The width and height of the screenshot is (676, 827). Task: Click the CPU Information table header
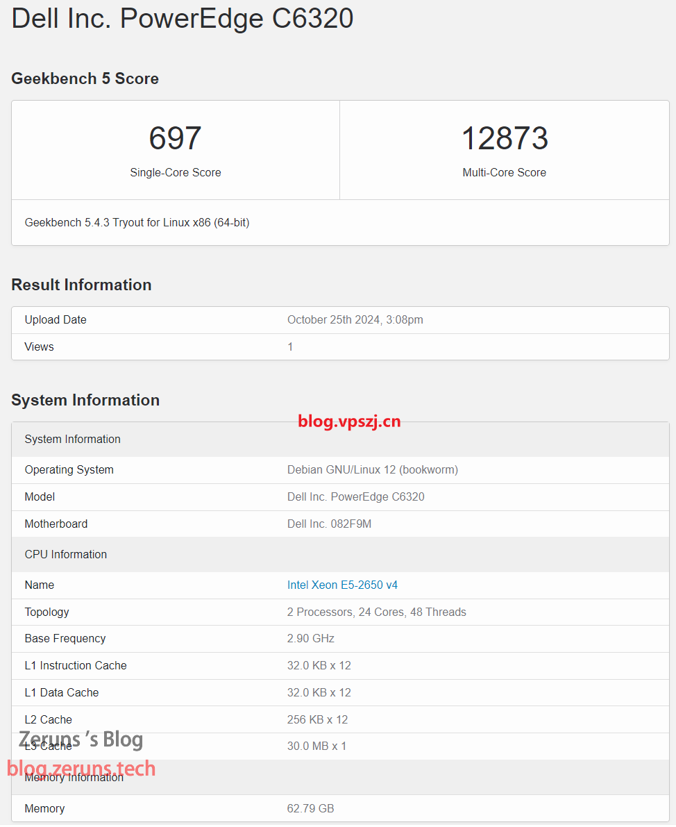click(66, 554)
